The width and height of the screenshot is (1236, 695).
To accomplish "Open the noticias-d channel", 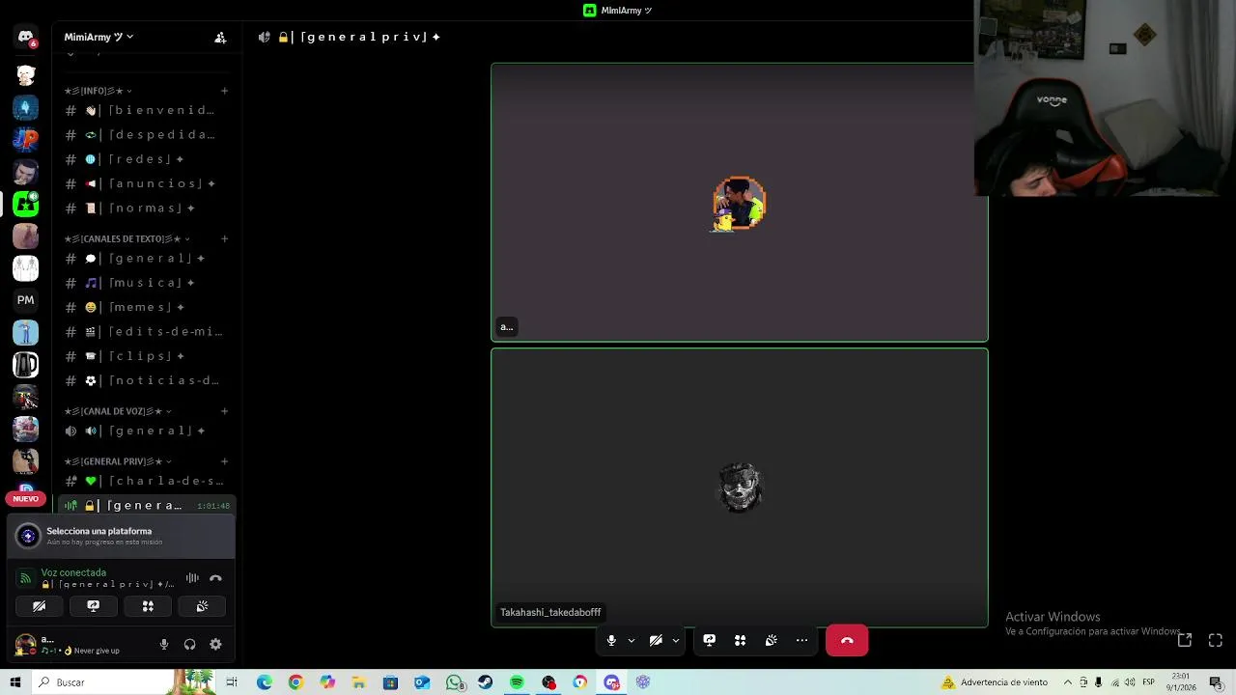I will point(145,380).
